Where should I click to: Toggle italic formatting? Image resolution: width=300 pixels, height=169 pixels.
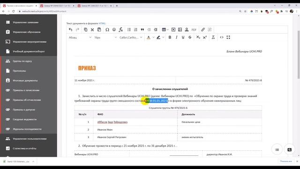click(x=176, y=38)
